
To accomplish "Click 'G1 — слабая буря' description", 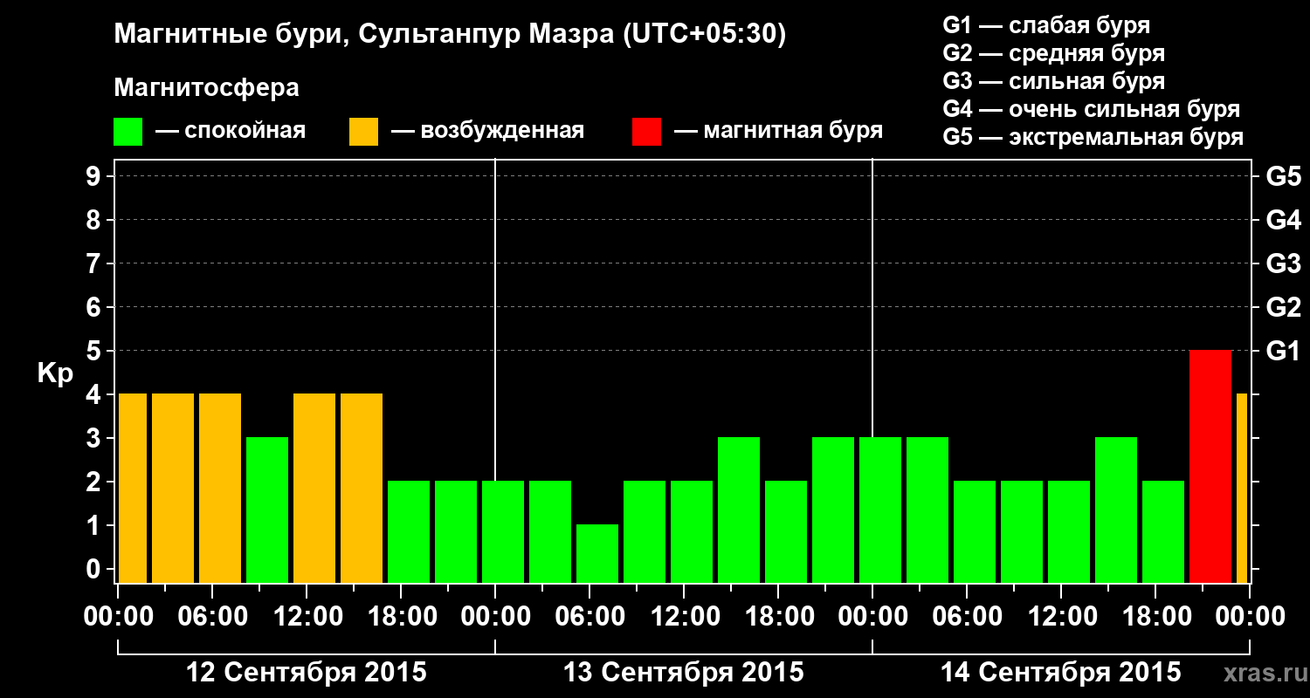I will [x=1046, y=25].
